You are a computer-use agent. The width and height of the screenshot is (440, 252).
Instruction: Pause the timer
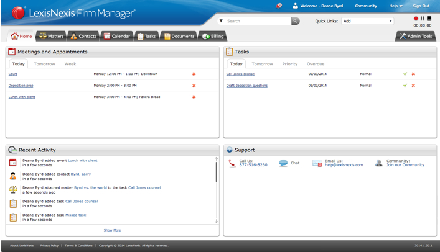pyautogui.click(x=423, y=19)
